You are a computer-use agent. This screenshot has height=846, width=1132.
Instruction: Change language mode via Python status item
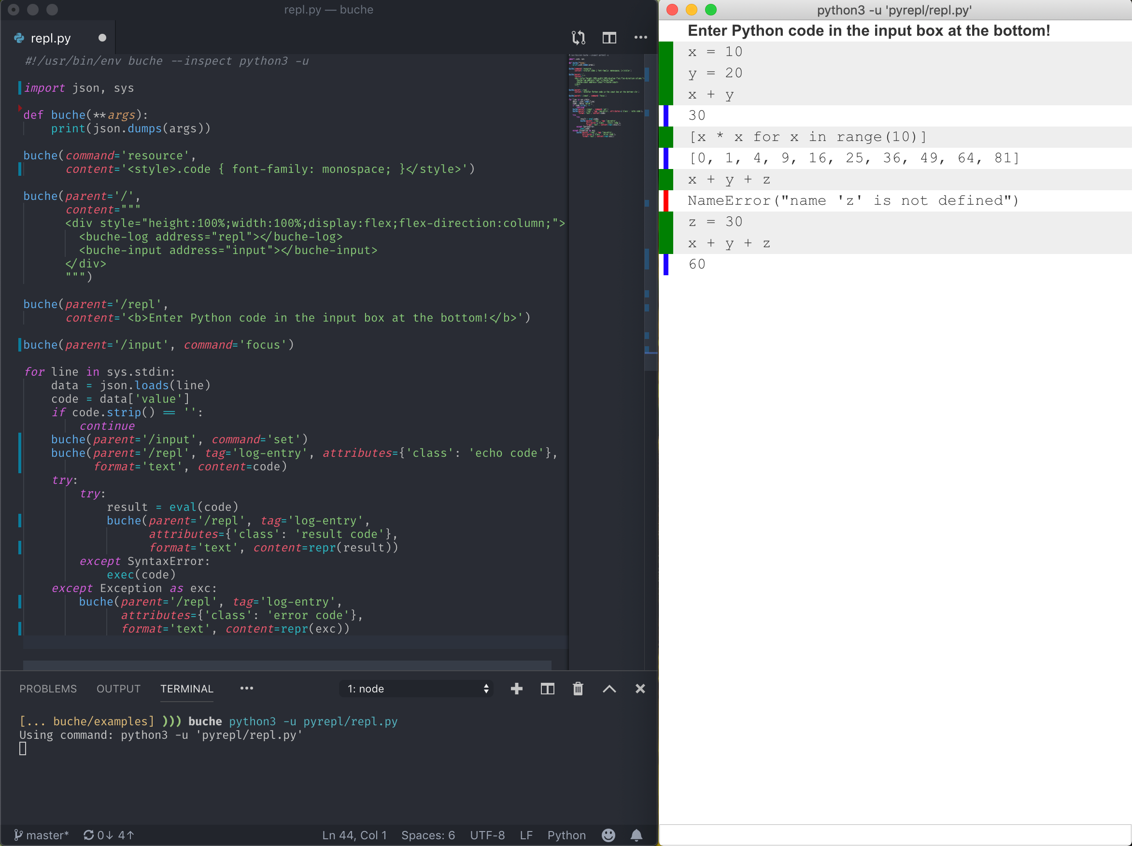566,835
